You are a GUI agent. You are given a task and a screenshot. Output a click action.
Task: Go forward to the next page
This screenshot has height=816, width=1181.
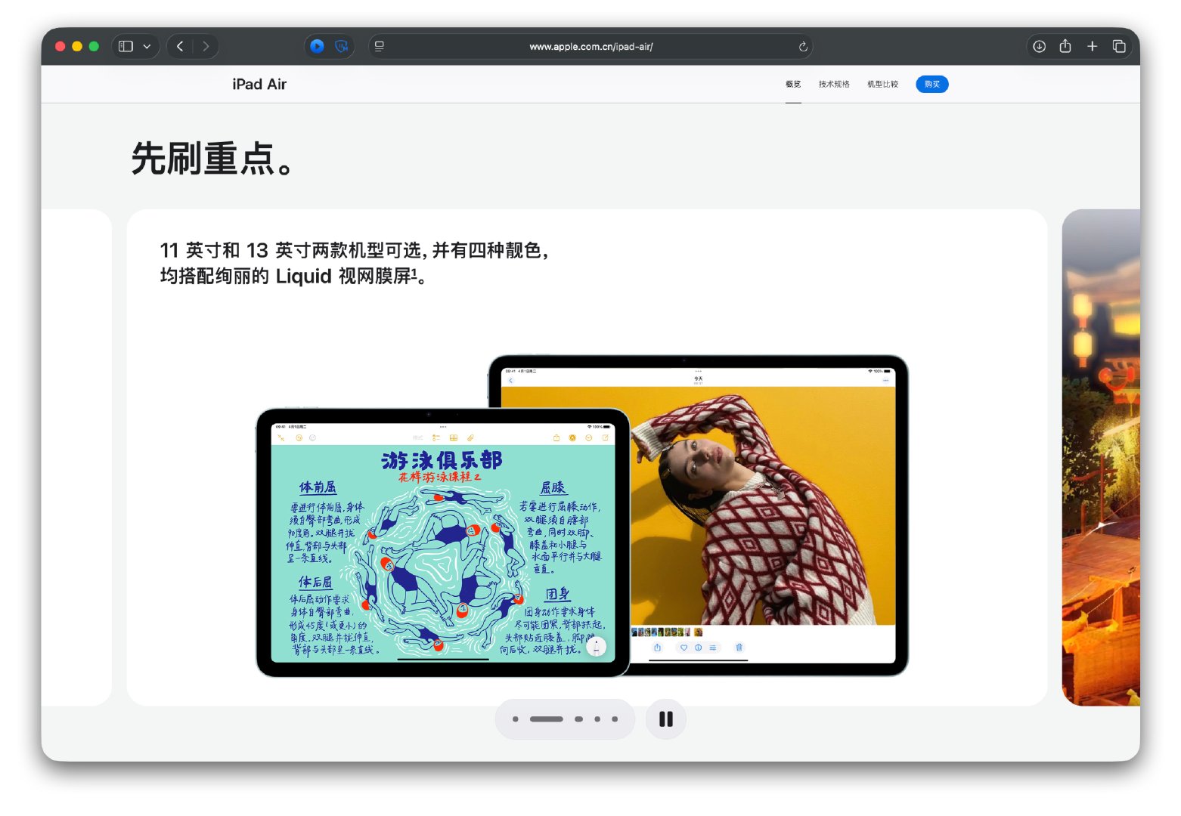tap(206, 46)
